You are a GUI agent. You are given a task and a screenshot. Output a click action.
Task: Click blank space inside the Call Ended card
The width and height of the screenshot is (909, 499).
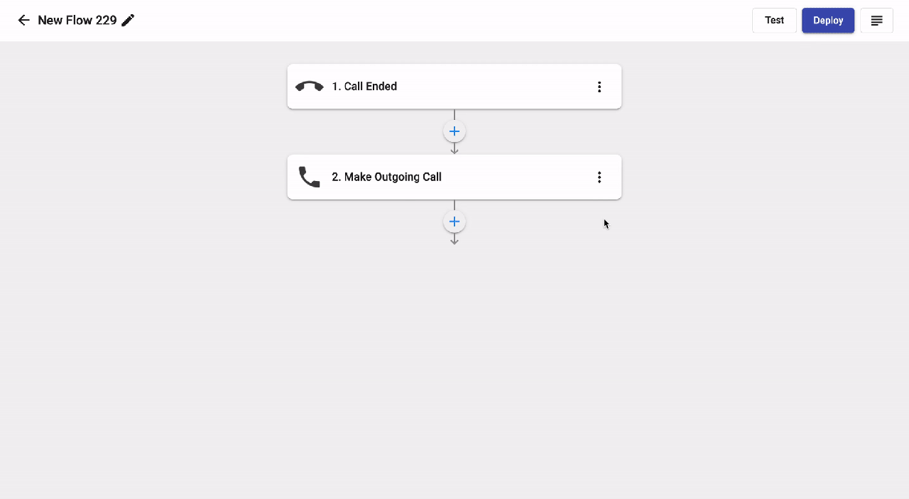point(497,87)
